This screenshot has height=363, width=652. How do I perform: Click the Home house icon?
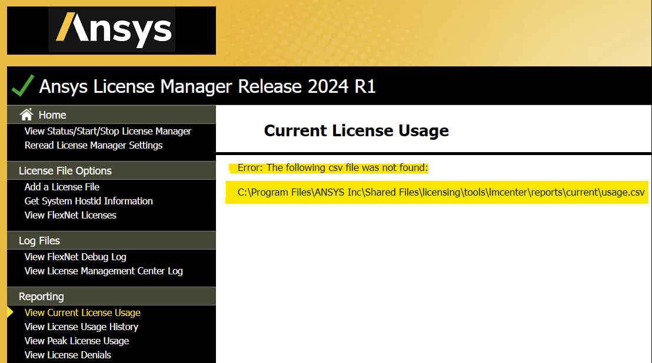[26, 115]
